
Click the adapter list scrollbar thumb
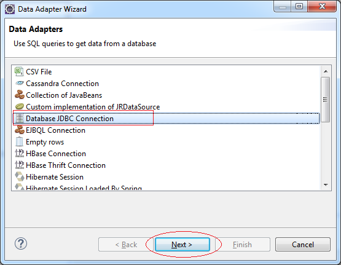(326, 100)
